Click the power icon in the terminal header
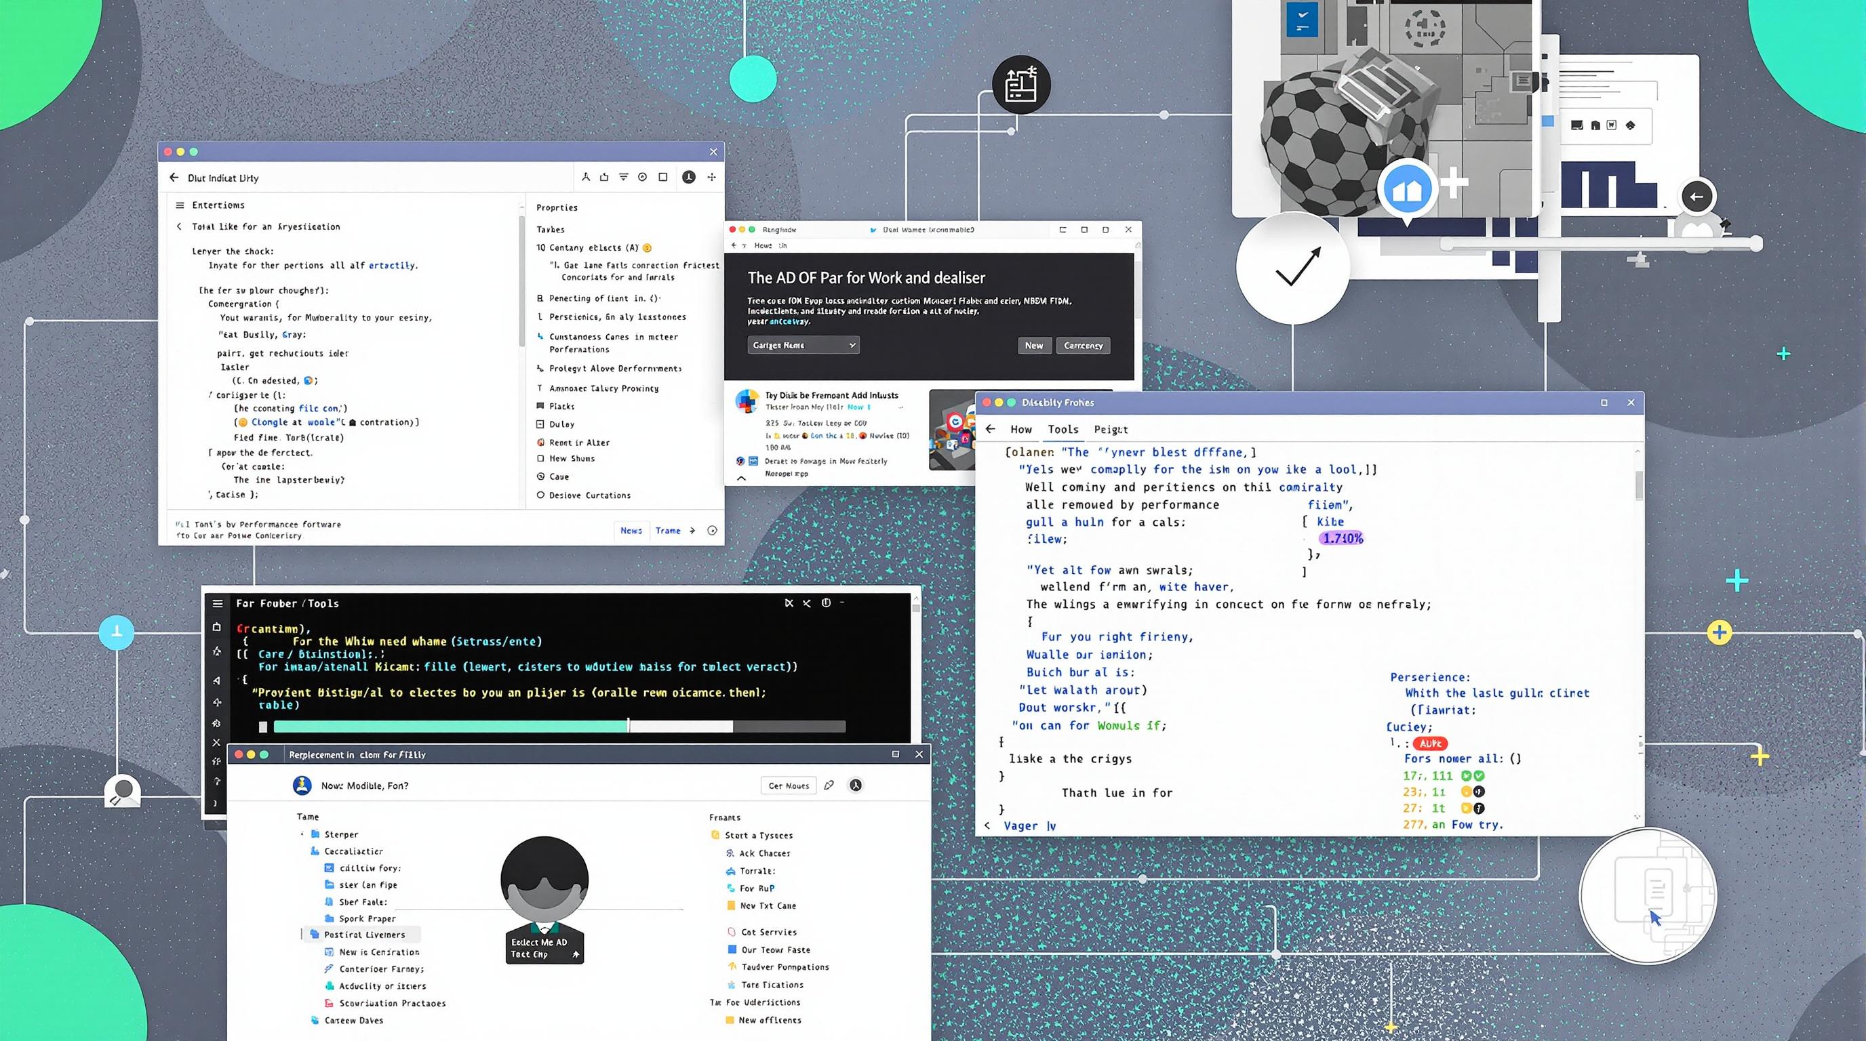This screenshot has height=1041, width=1866. tap(826, 603)
